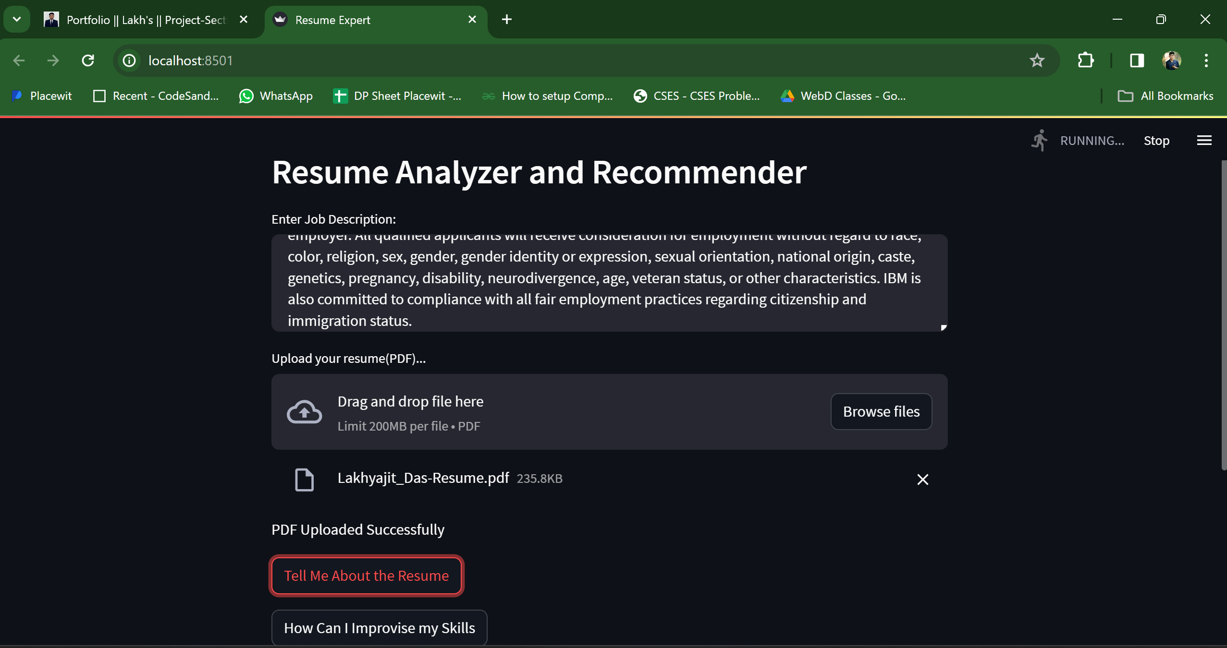View site information icon in address bar

(129, 60)
